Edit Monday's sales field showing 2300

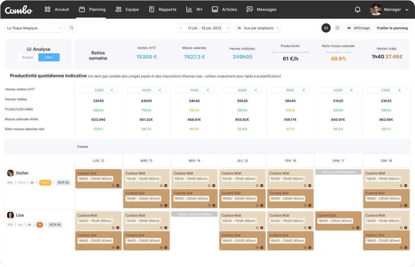click(99, 90)
